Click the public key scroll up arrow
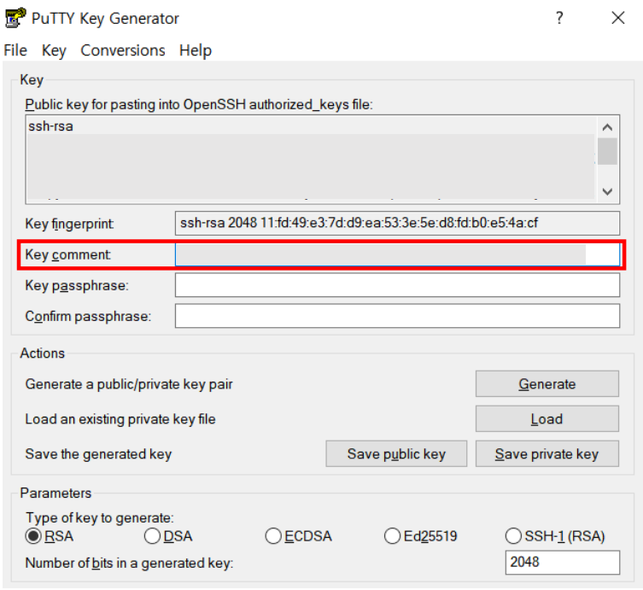 pyautogui.click(x=607, y=127)
